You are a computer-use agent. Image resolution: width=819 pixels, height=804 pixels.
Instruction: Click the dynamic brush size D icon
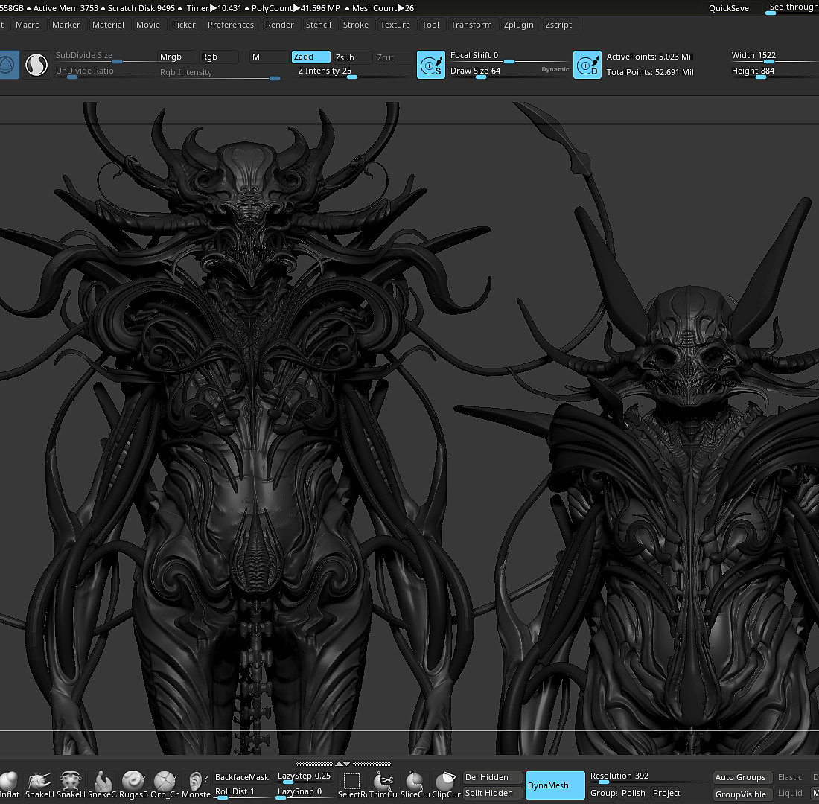(x=587, y=65)
